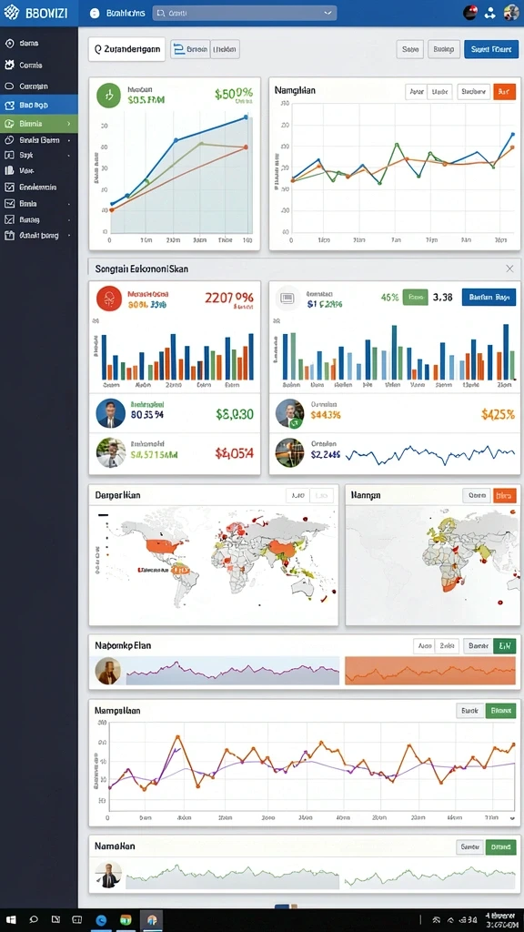The width and height of the screenshot is (524, 932).
Task: Toggle green button on Napomkp Elan panel
Action: [x=504, y=645]
